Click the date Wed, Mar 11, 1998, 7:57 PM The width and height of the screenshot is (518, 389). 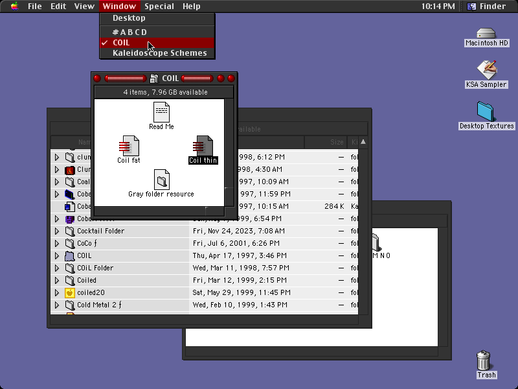coord(241,268)
